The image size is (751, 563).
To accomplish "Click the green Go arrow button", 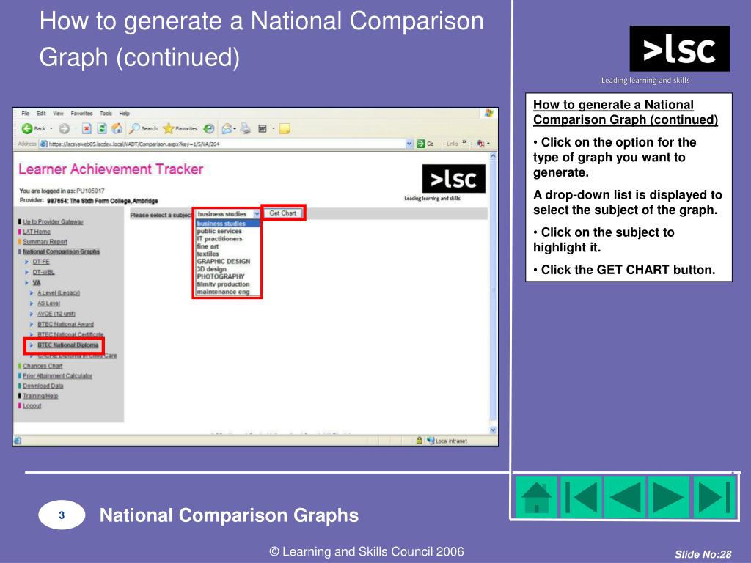I will [420, 144].
